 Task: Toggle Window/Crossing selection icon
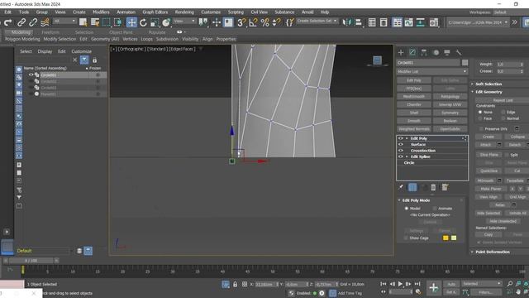click(x=117, y=22)
